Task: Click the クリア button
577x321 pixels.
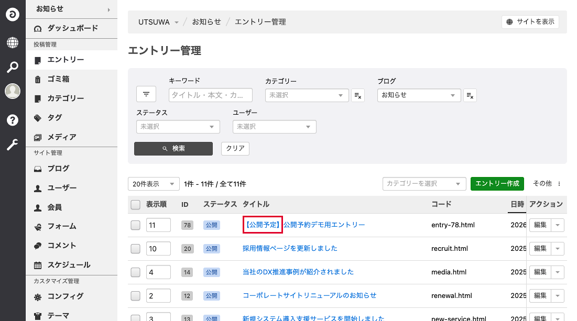Action: [235, 149]
